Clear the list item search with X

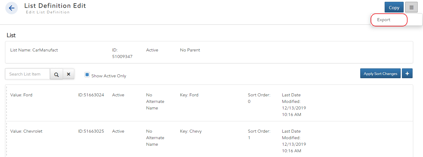(x=68, y=74)
